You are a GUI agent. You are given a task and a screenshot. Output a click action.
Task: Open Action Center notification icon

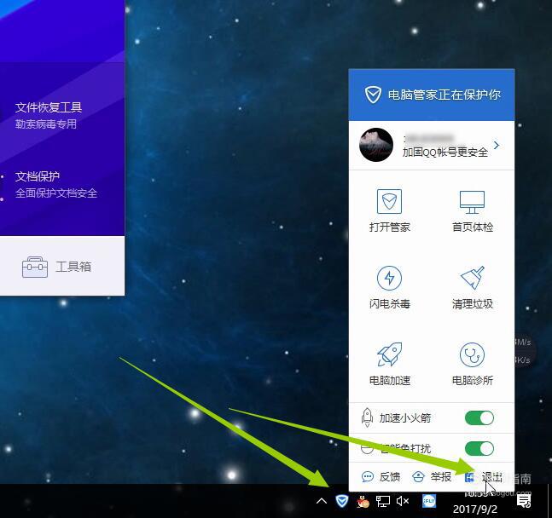pyautogui.click(x=524, y=501)
